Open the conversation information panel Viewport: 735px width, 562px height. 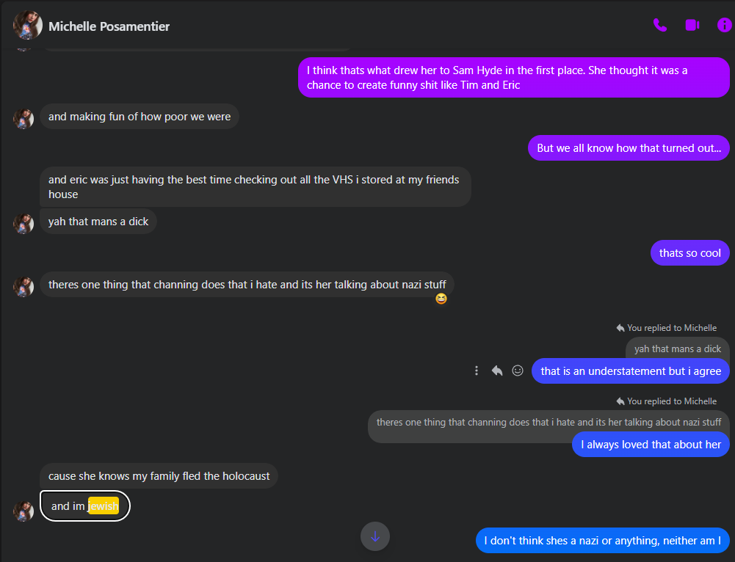724,26
